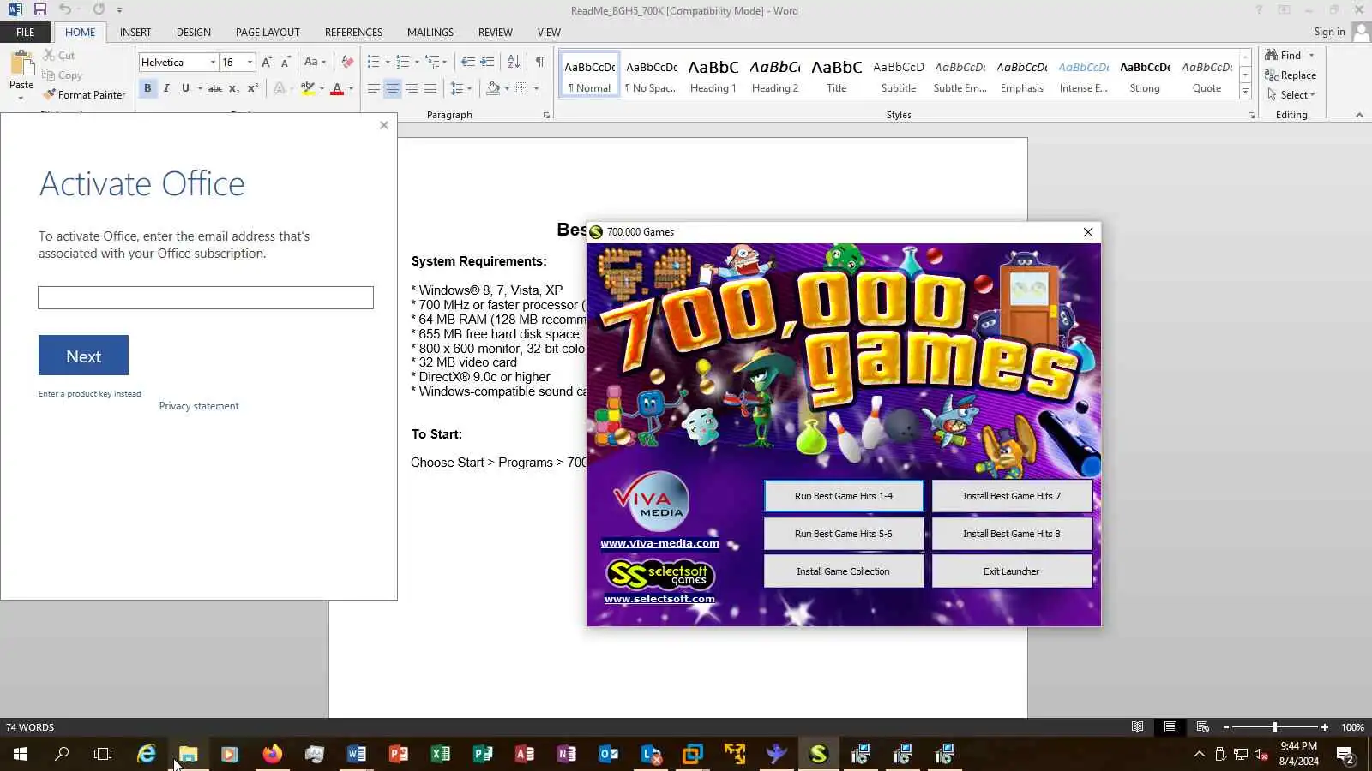Open the Select dropdown in Editing
Screen dimensions: 1372x771
1291,95
